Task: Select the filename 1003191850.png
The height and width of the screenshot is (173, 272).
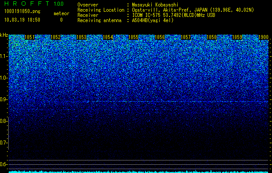Action: (x=22, y=12)
